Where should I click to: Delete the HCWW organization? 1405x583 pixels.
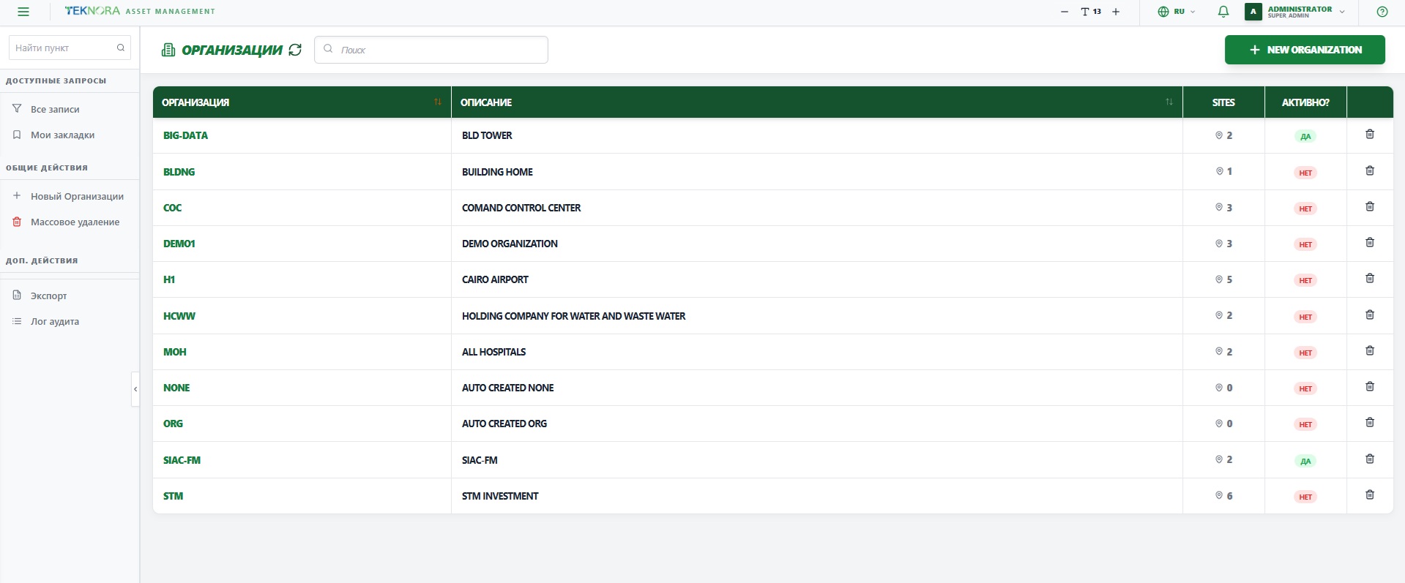[x=1370, y=315]
